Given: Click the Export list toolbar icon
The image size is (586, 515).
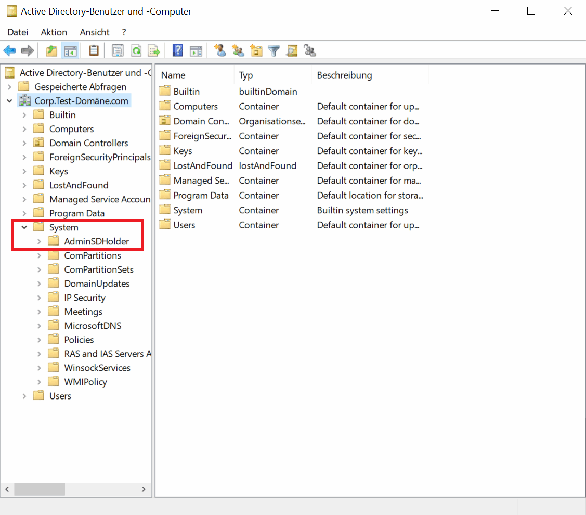Looking at the screenshot, I should coord(153,50).
